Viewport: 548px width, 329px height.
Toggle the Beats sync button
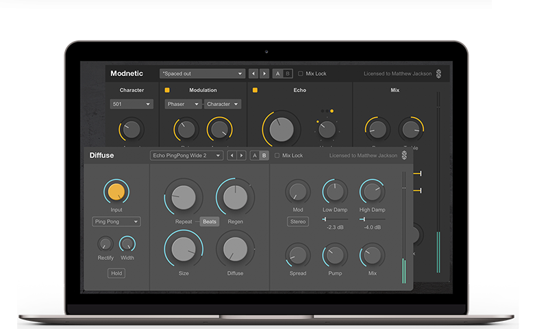pos(210,222)
